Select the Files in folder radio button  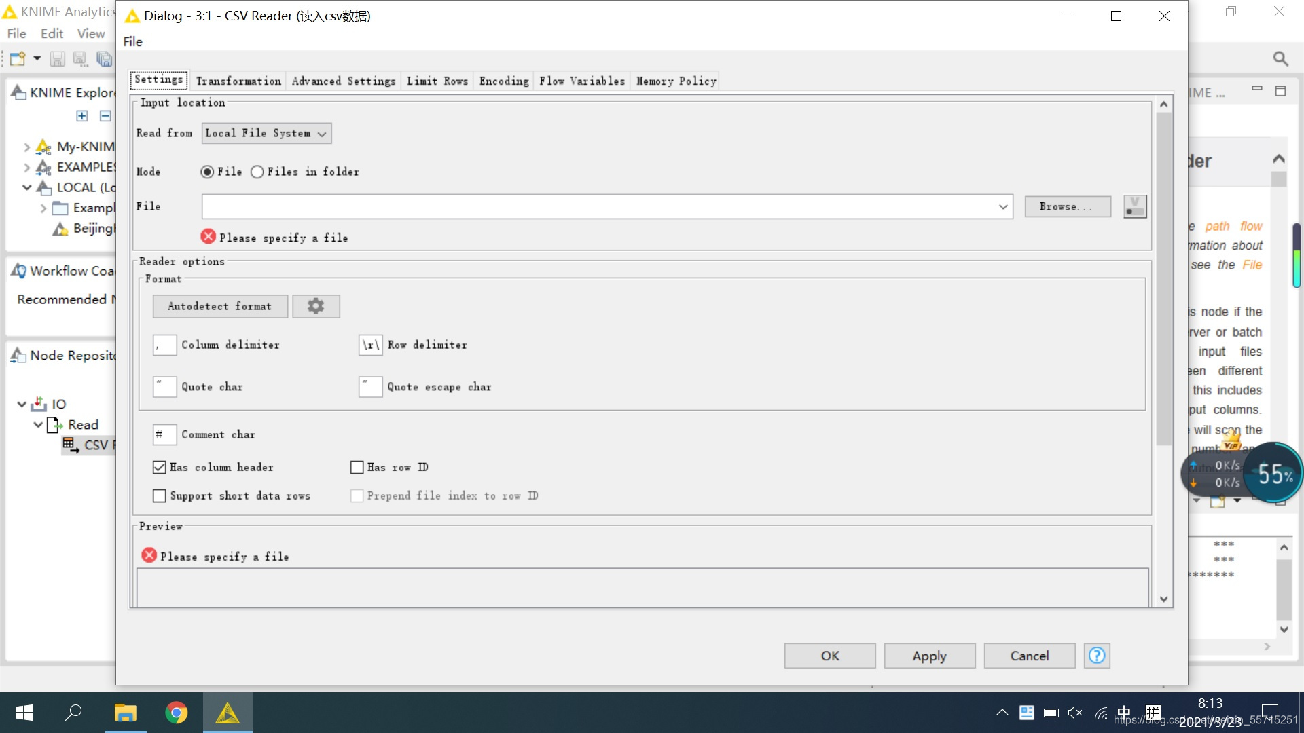pyautogui.click(x=257, y=172)
